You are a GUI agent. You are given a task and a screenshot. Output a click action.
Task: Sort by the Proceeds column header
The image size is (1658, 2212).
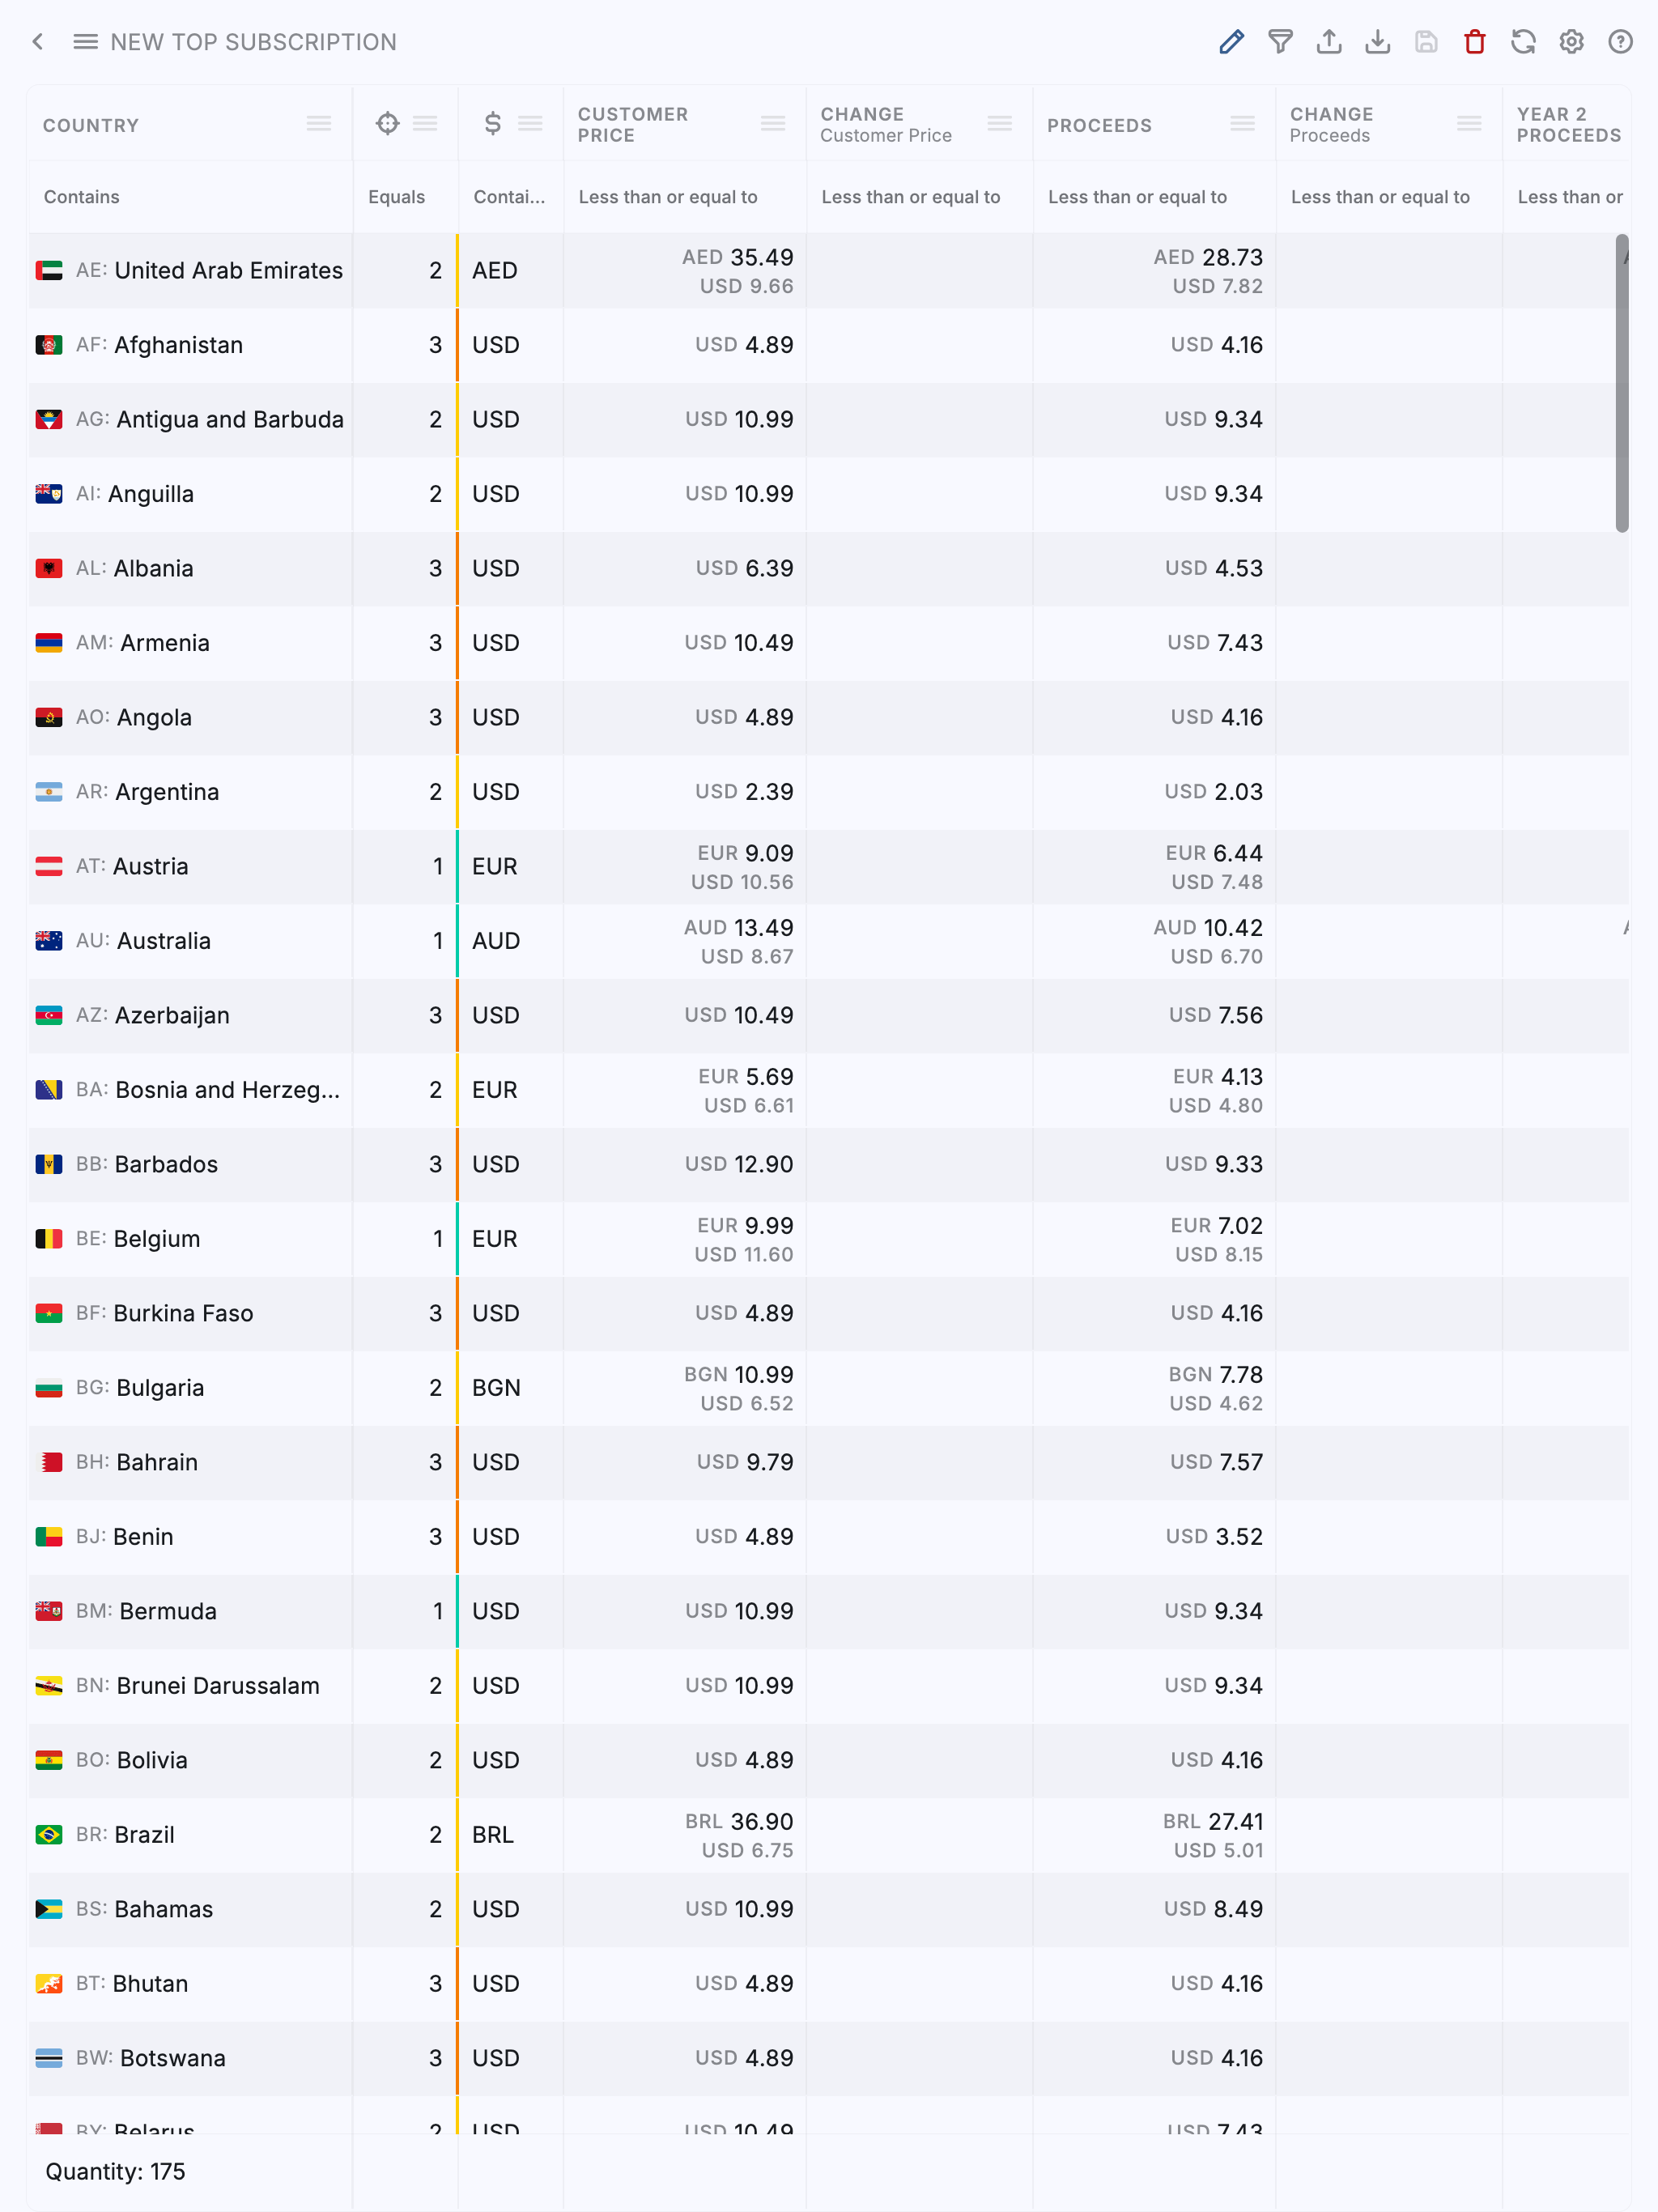pyautogui.click(x=1099, y=126)
